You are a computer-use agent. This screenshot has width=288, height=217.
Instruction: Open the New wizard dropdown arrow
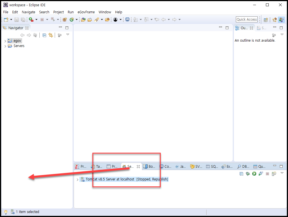(x=11, y=20)
